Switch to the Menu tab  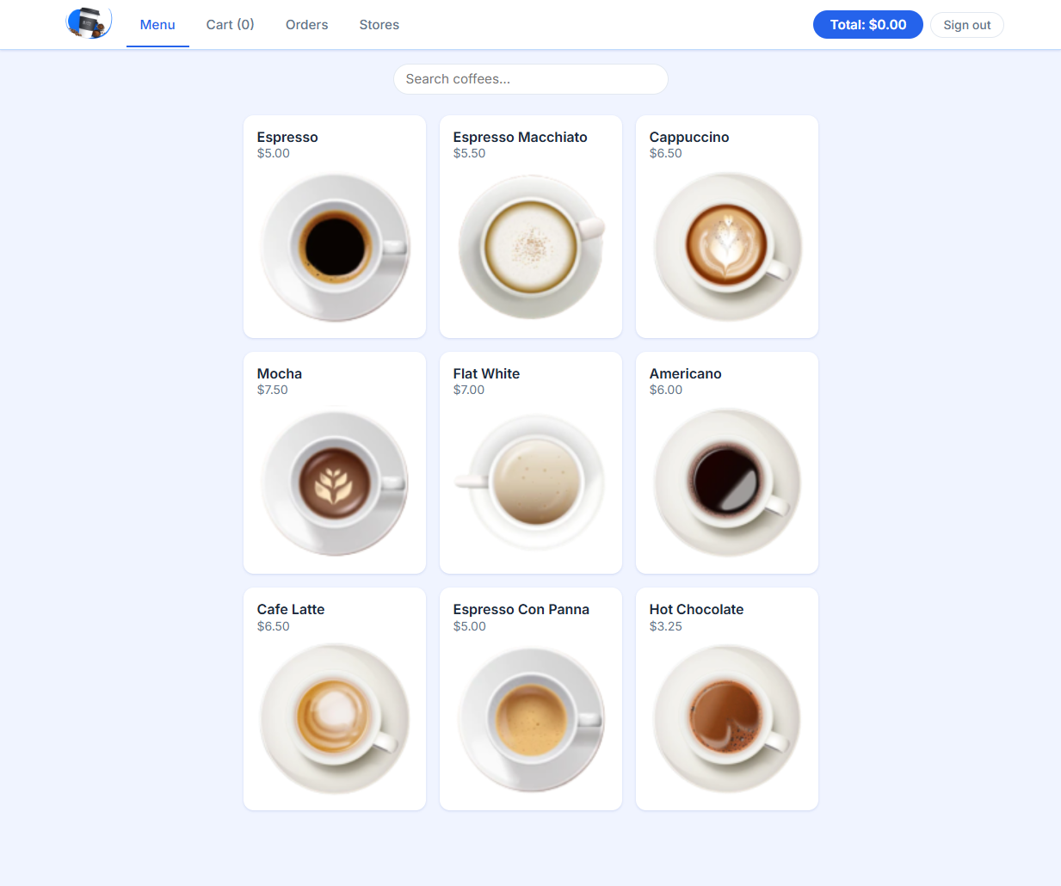click(157, 25)
